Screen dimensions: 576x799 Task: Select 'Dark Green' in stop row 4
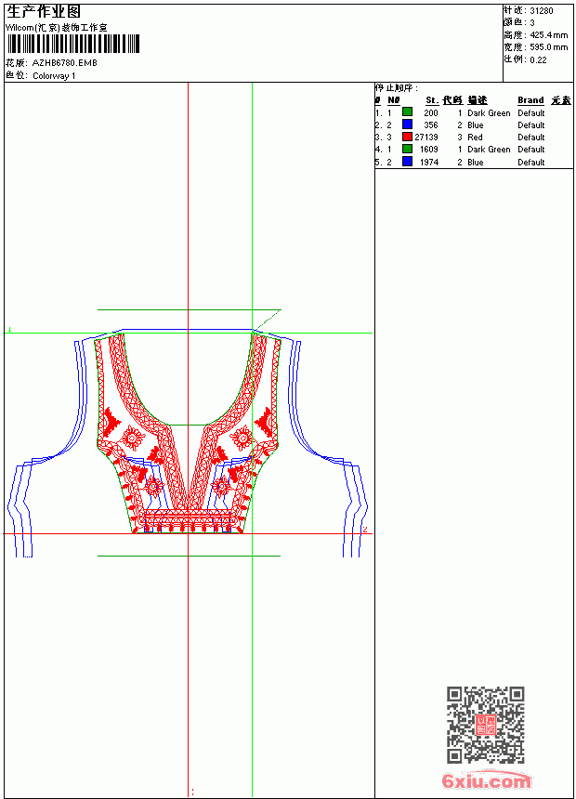pyautogui.click(x=489, y=150)
